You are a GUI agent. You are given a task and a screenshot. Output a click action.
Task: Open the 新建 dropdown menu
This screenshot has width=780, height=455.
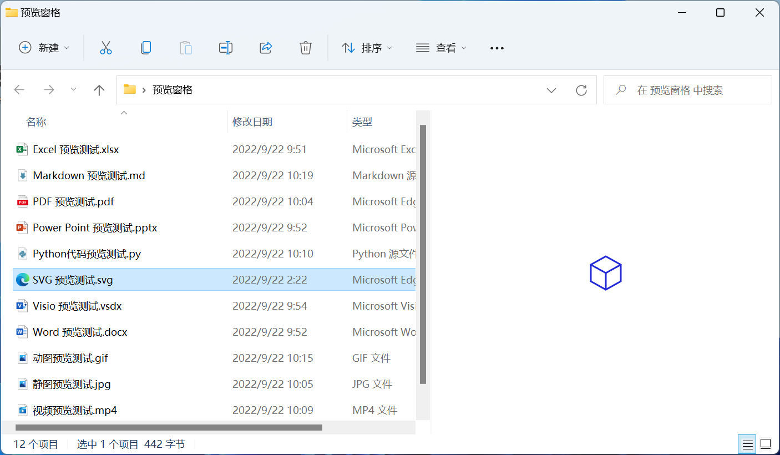(x=44, y=48)
